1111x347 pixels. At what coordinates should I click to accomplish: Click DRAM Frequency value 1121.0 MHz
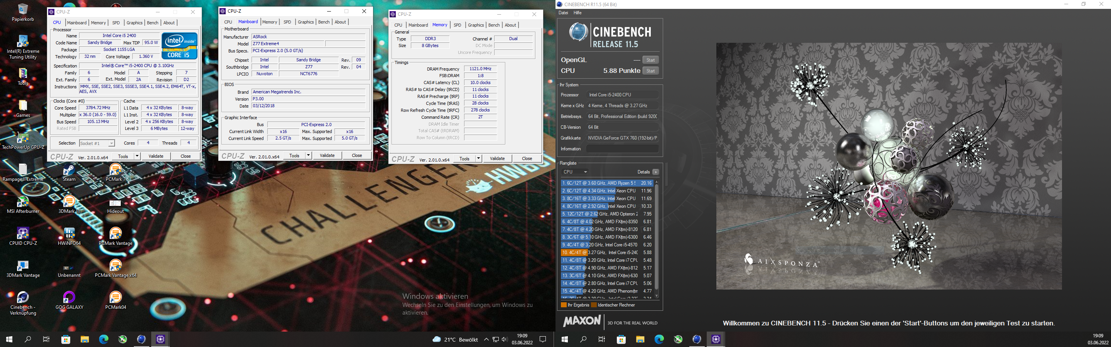[x=480, y=69]
